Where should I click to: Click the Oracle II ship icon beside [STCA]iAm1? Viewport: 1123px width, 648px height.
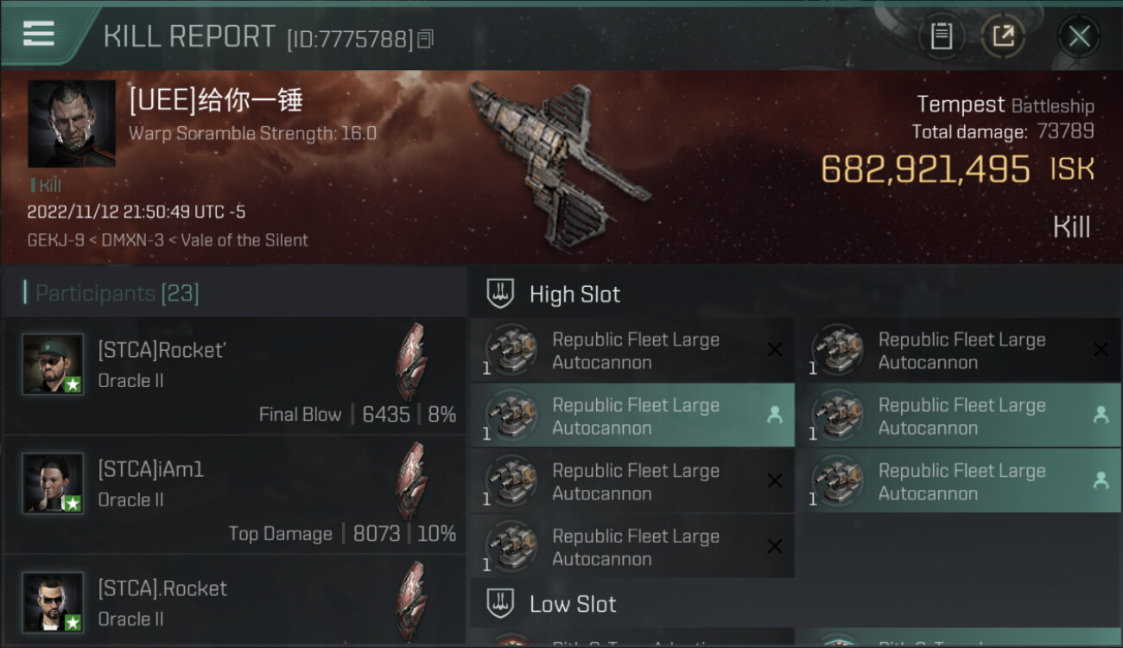411,480
